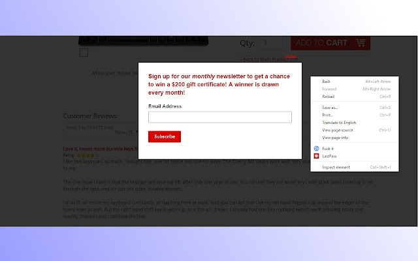The width and height of the screenshot is (418, 261).
Task: Click the shopping cart icon
Action: [x=361, y=42]
